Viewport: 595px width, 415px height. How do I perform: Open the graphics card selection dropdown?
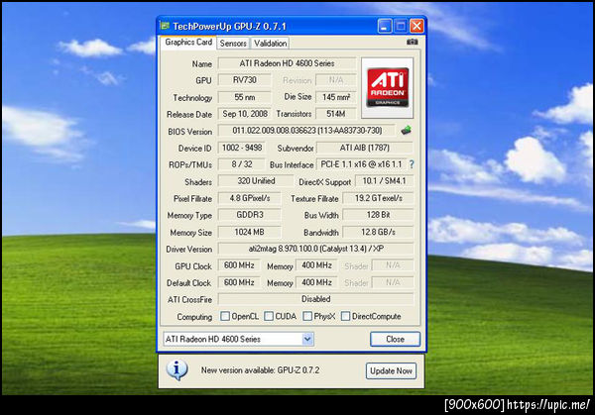point(307,339)
